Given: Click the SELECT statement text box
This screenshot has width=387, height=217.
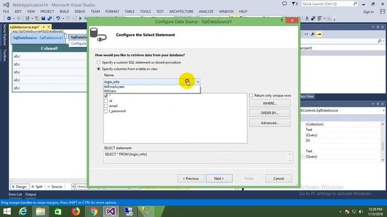Looking at the screenshot, I should pos(198,157).
